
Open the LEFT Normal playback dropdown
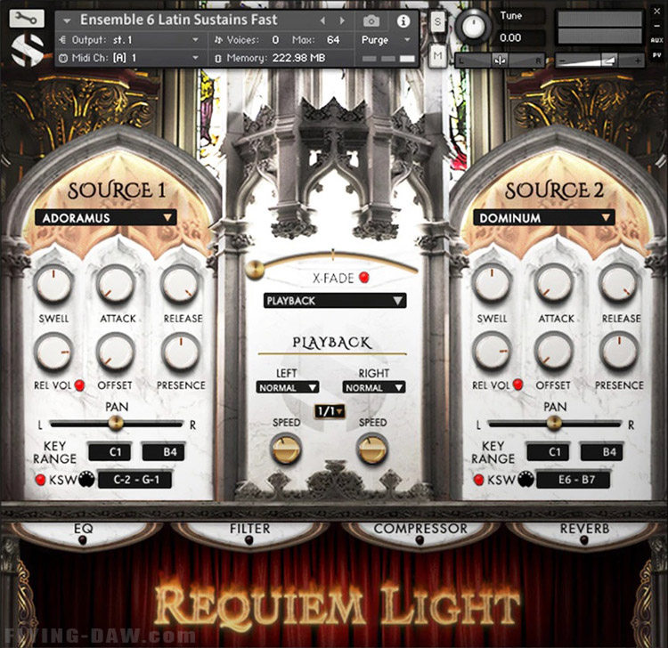pos(288,387)
